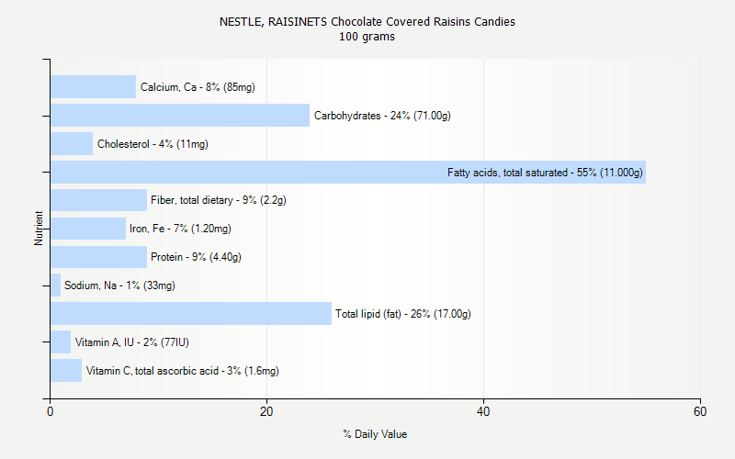This screenshot has width=735, height=459.
Task: Click the 'Nutrient' y-axis label
Action: pos(40,229)
